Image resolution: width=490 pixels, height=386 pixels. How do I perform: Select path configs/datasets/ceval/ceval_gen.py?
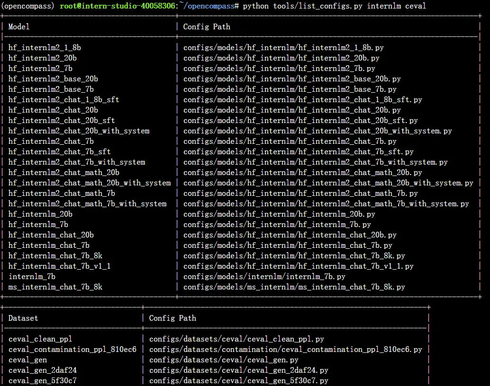coord(224,360)
